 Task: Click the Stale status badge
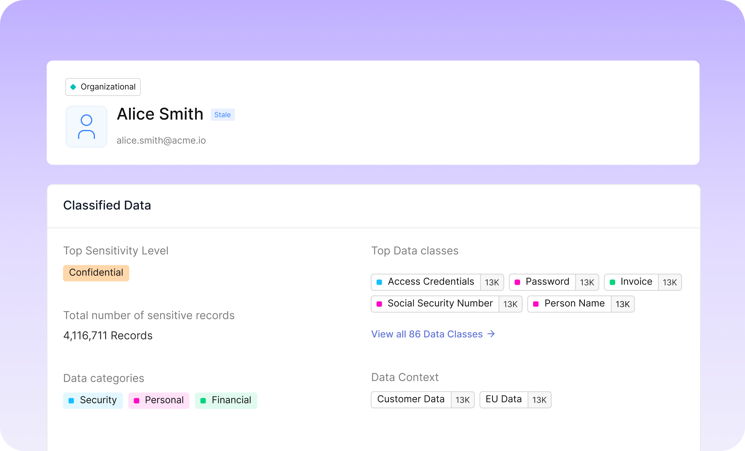[223, 115]
